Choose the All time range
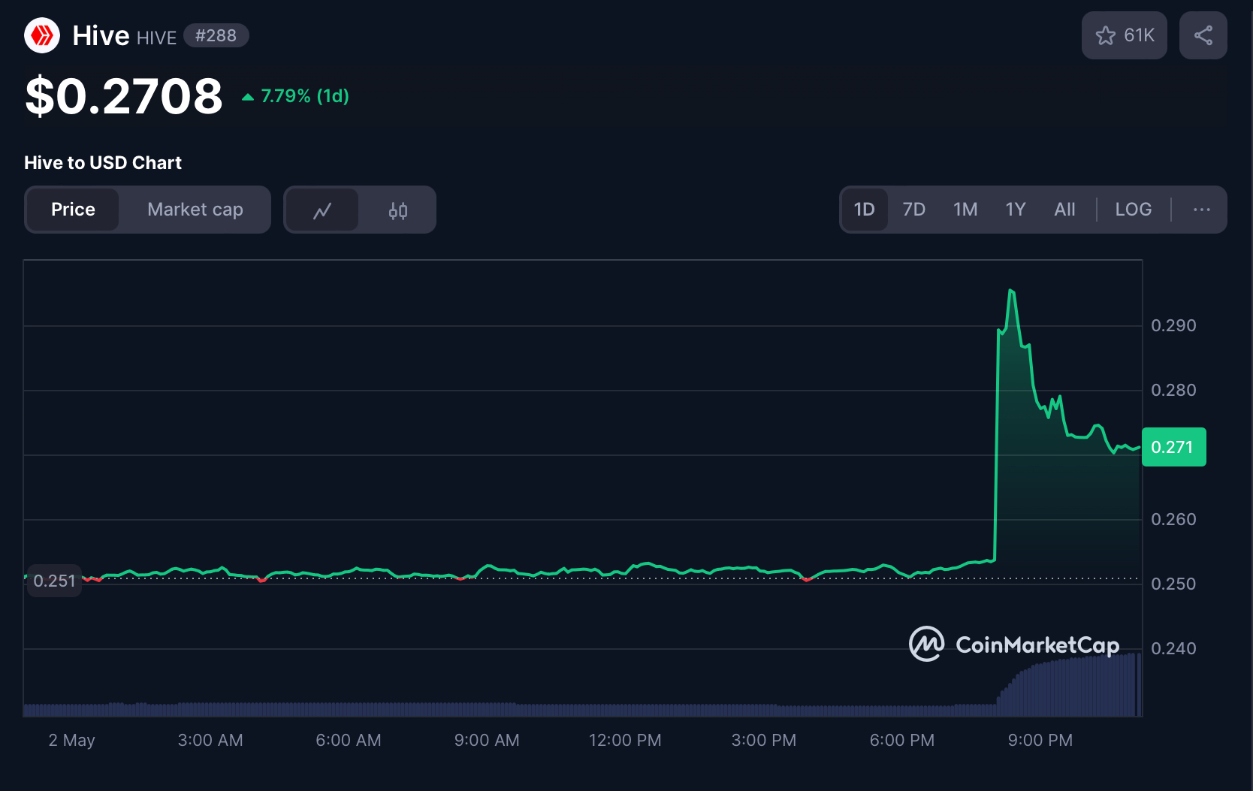1253x791 pixels. coord(1064,210)
